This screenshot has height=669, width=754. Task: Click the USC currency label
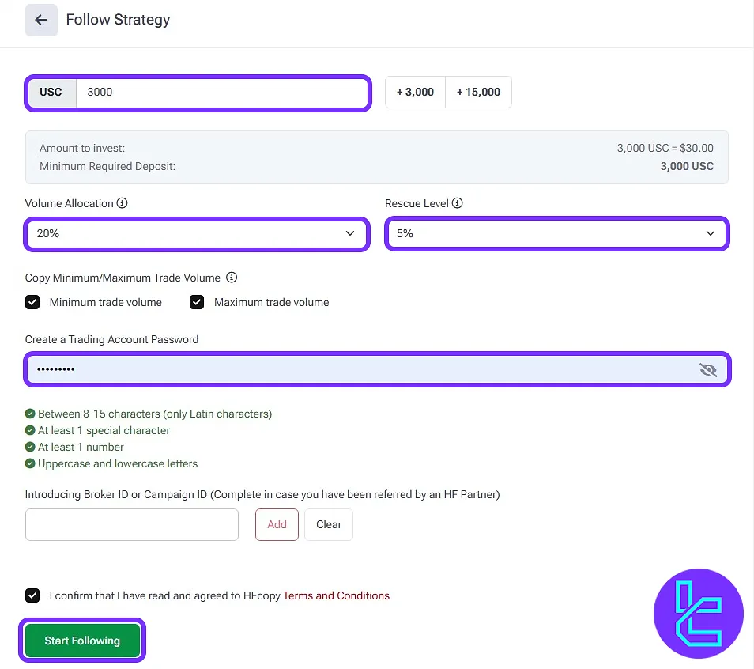point(51,93)
